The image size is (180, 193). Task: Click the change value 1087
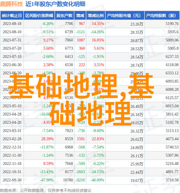pyautogui.click(x=81, y=40)
